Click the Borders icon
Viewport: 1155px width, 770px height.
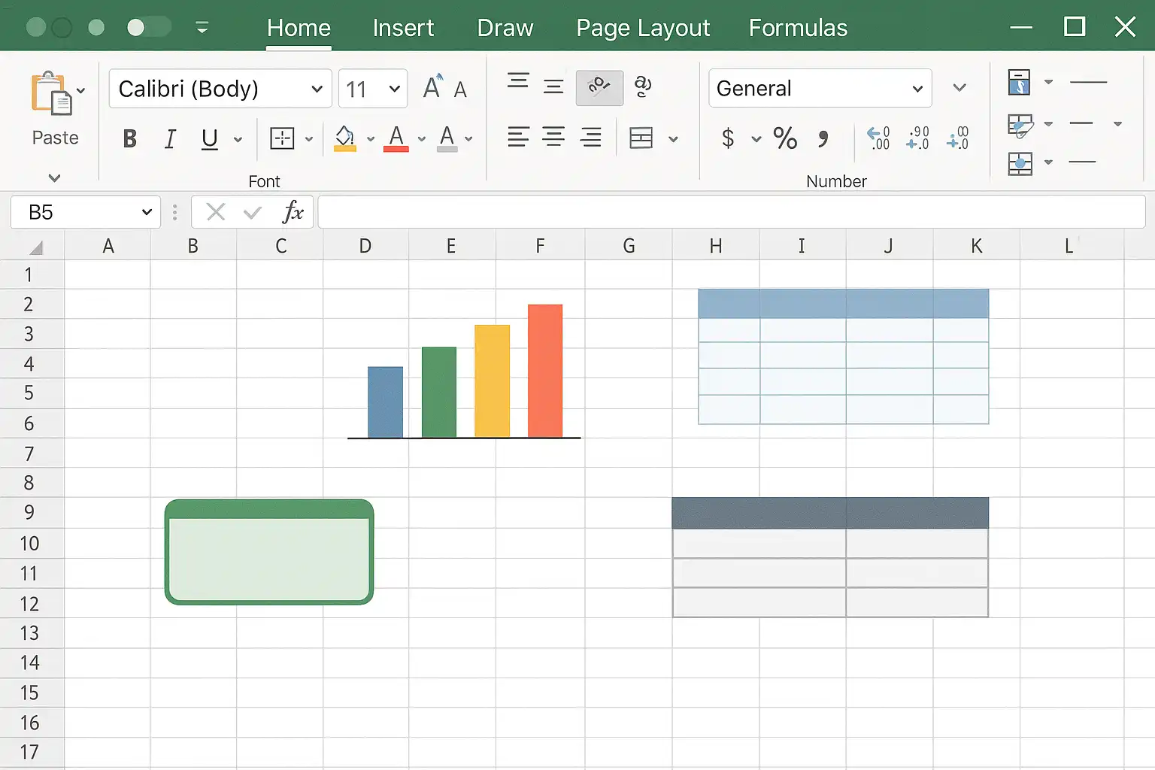[282, 138]
